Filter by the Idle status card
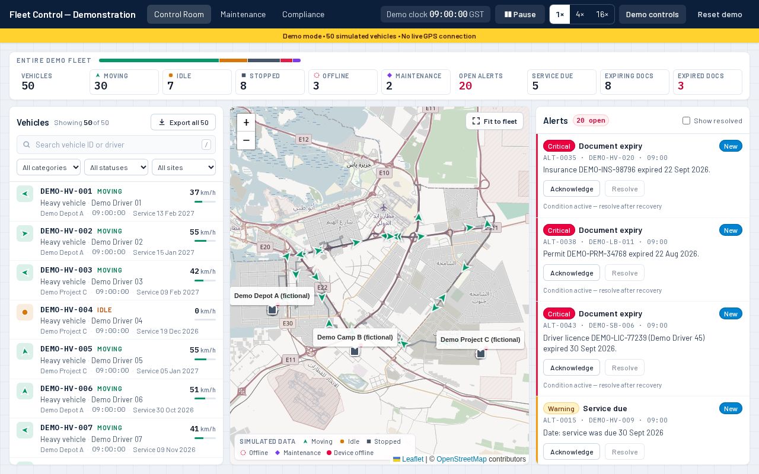 point(197,82)
